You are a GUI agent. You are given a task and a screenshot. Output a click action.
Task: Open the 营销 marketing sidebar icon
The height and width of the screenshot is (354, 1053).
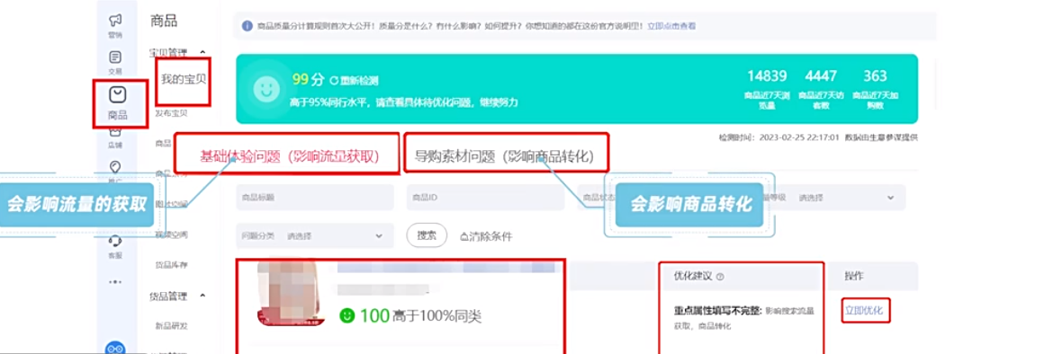pyautogui.click(x=115, y=20)
